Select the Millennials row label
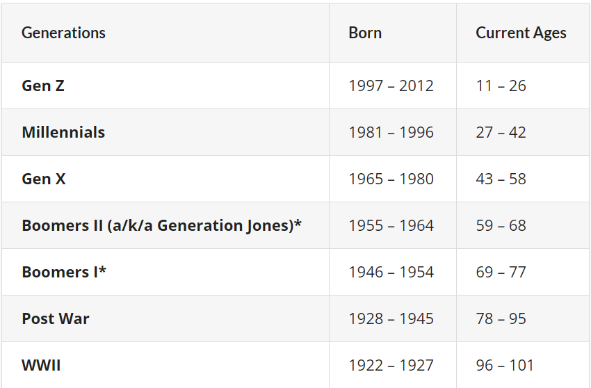The width and height of the screenshot is (591, 388). pyautogui.click(x=63, y=132)
